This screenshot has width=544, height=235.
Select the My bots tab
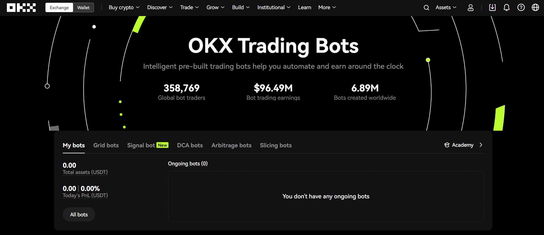tap(74, 145)
